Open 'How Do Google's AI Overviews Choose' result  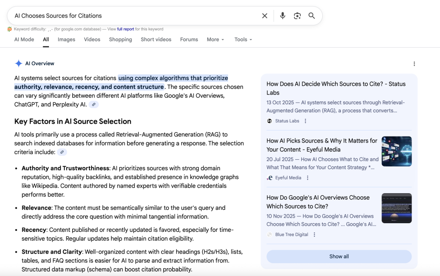pos(318,202)
